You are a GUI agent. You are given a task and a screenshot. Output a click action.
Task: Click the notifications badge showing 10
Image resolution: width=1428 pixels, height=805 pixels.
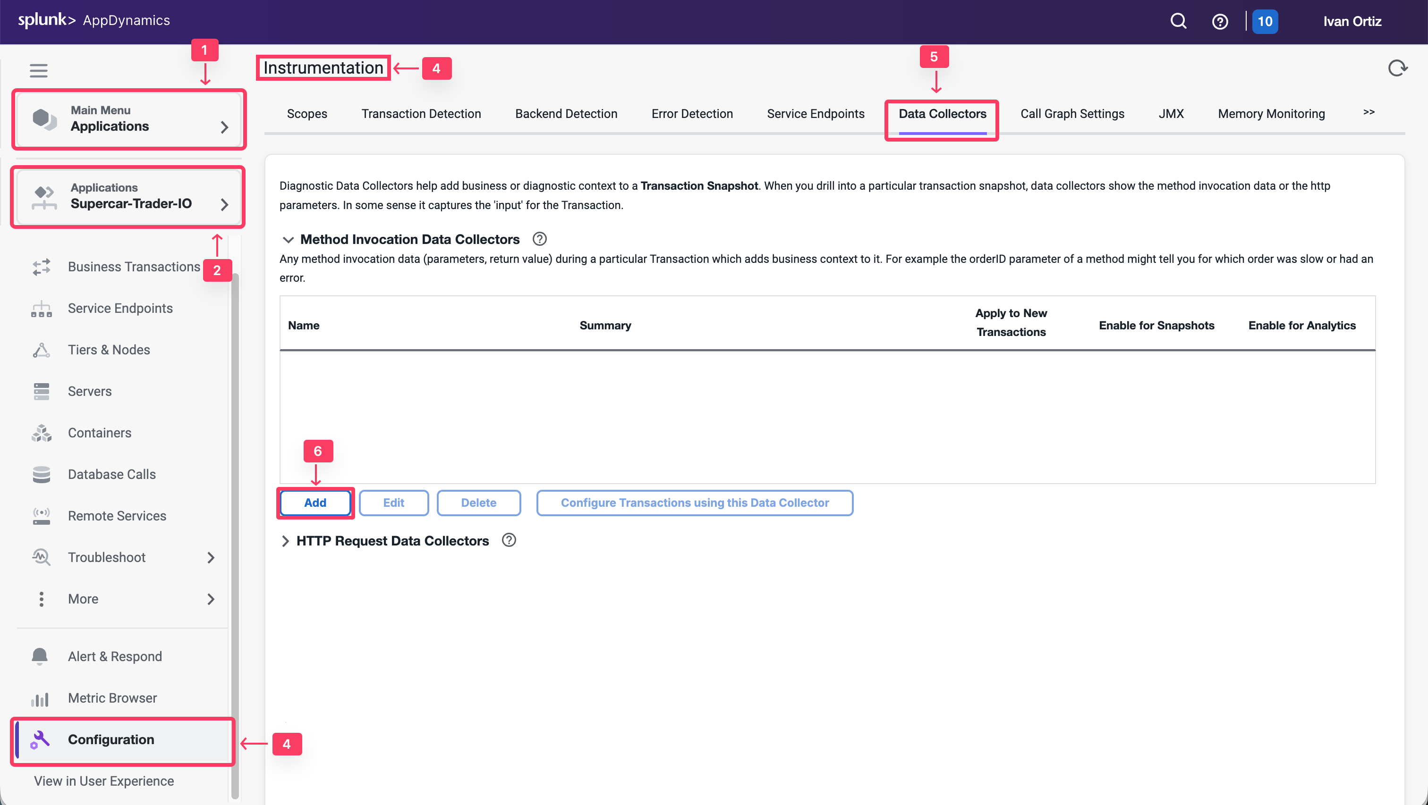coord(1265,22)
